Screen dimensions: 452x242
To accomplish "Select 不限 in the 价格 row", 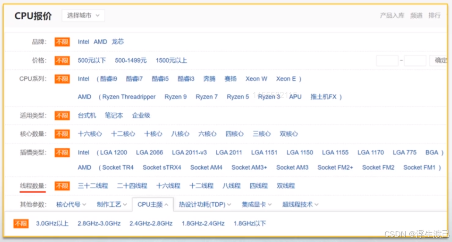I will [x=62, y=60].
